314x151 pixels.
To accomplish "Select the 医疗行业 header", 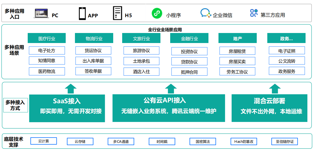I will pyautogui.click(x=47, y=38).
